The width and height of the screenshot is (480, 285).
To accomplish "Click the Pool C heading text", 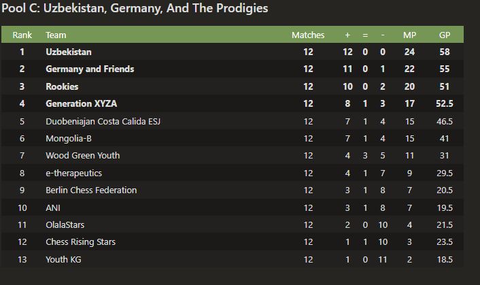I will pyautogui.click(x=135, y=8).
